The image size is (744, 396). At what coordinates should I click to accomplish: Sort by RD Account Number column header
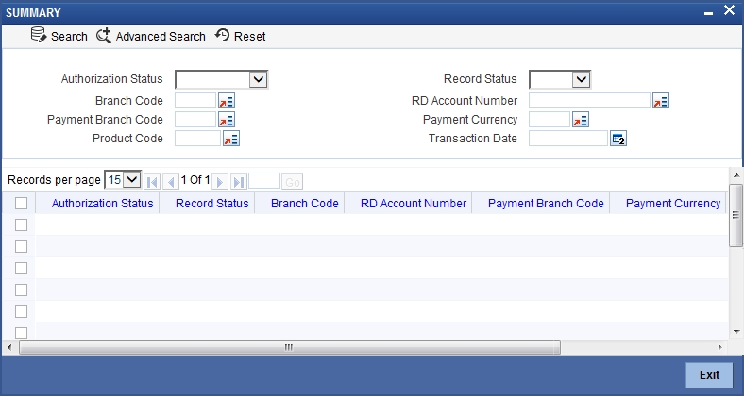click(x=414, y=204)
